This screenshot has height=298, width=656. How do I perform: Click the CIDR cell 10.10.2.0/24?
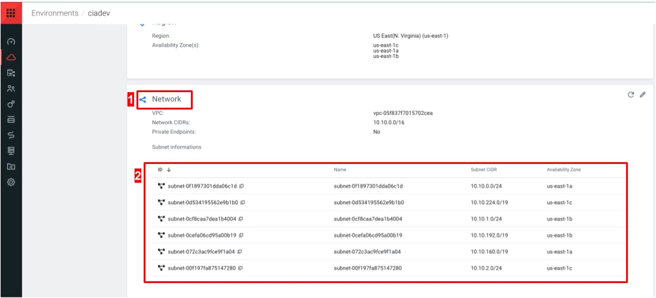pyautogui.click(x=486, y=268)
